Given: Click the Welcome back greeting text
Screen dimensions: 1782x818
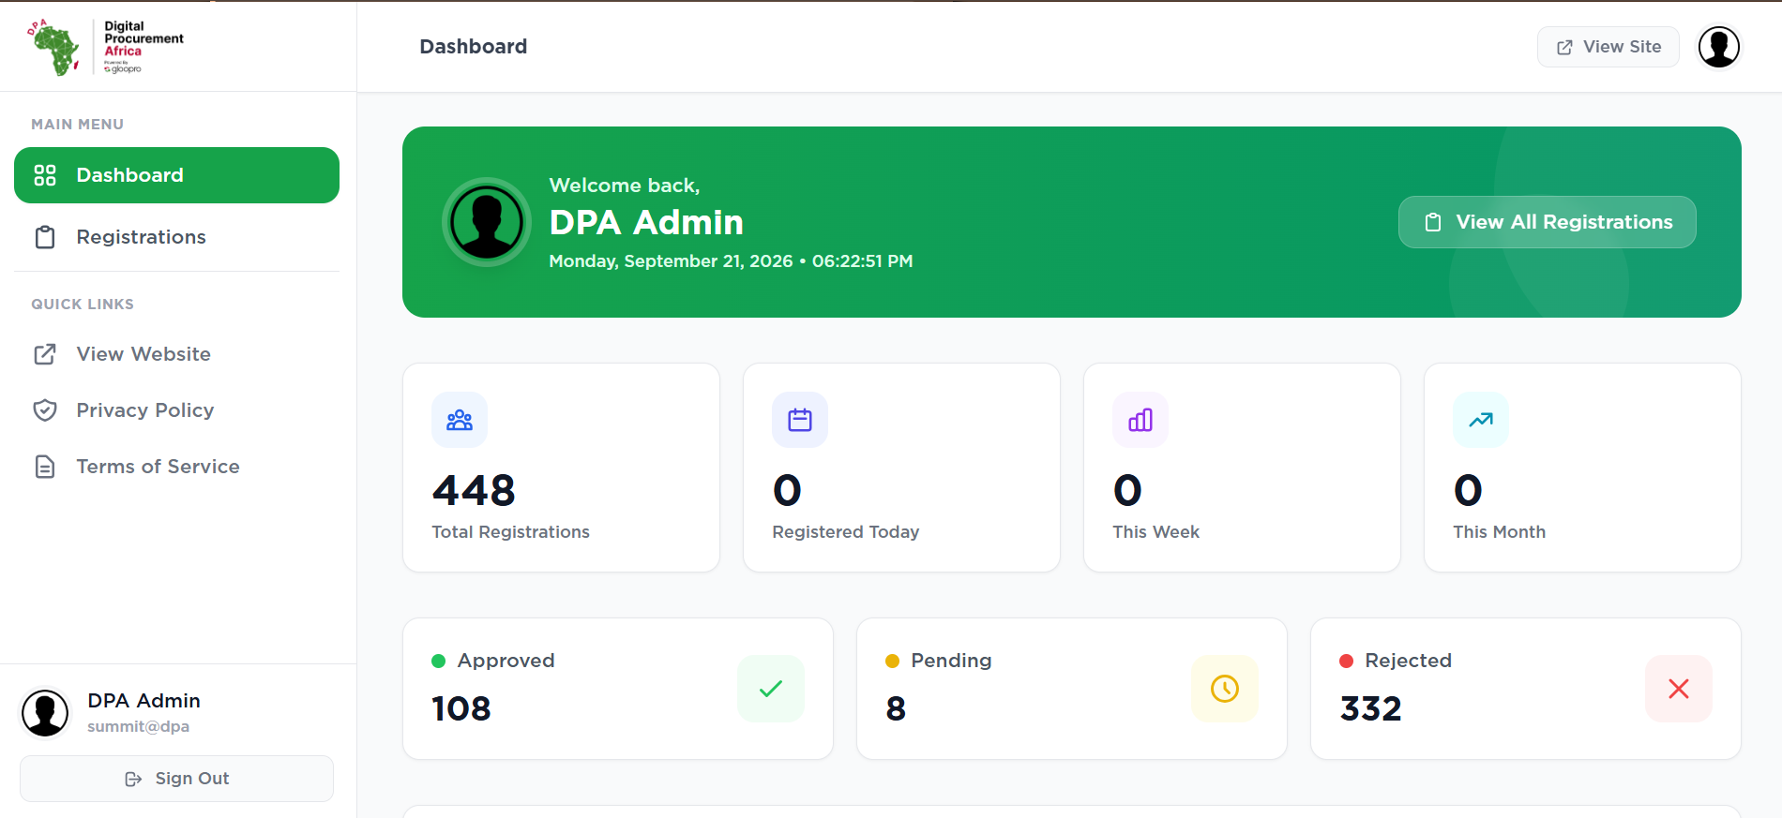Looking at the screenshot, I should 625,186.
